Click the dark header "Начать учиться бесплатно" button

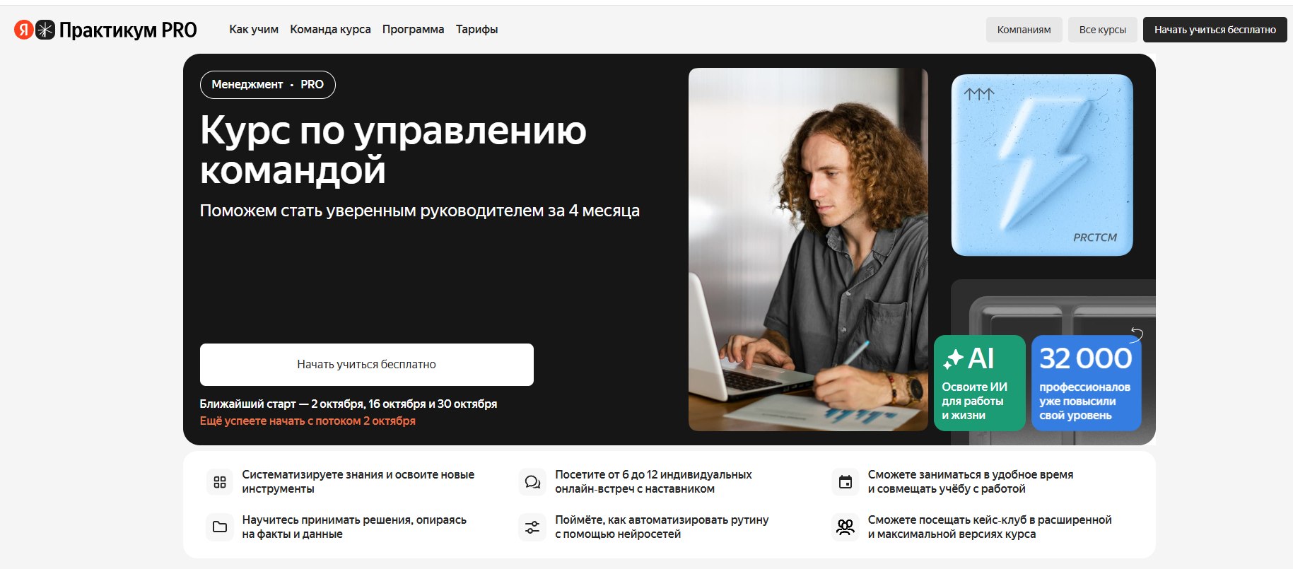(1215, 30)
